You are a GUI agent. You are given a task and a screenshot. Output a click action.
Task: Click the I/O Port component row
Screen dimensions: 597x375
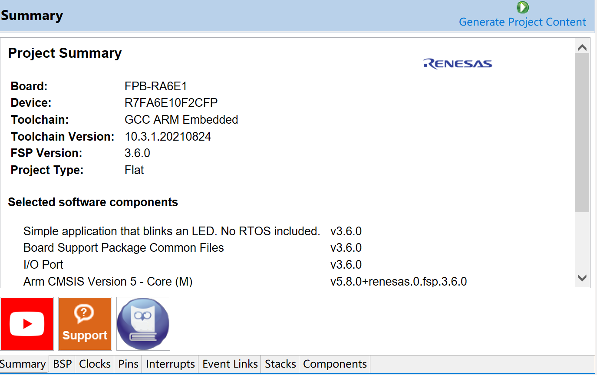tap(192, 265)
